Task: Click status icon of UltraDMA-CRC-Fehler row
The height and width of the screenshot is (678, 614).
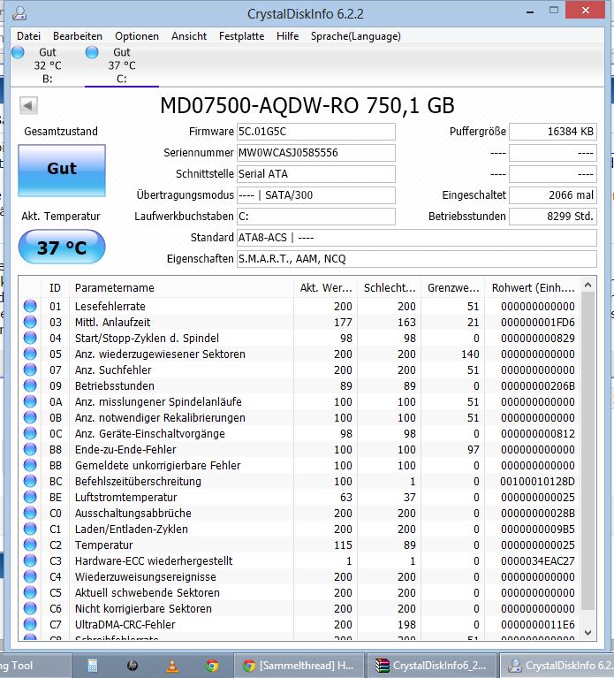Action: coord(30,624)
